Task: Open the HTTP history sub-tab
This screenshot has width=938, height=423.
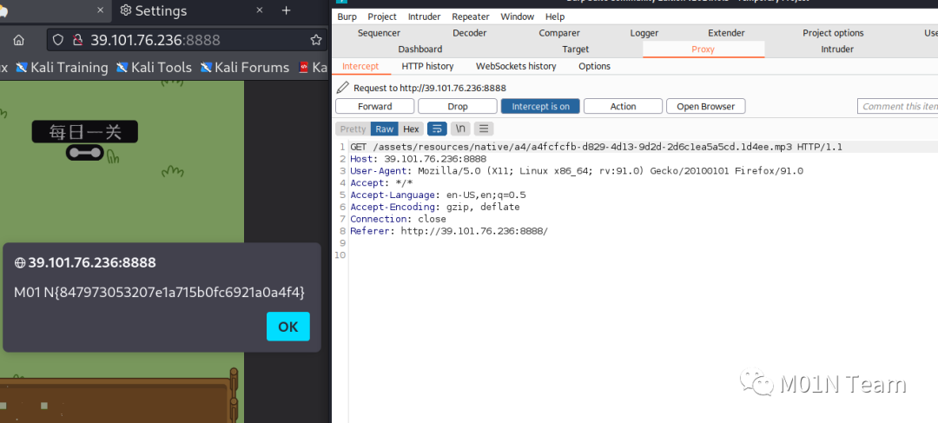Action: [x=427, y=66]
